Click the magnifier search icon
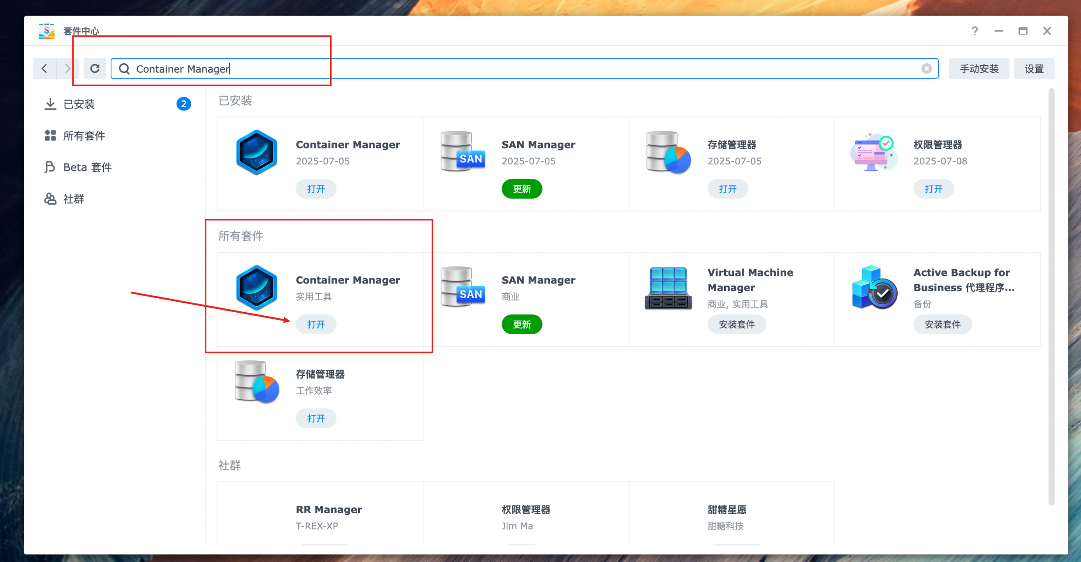The image size is (1081, 562). tap(124, 69)
